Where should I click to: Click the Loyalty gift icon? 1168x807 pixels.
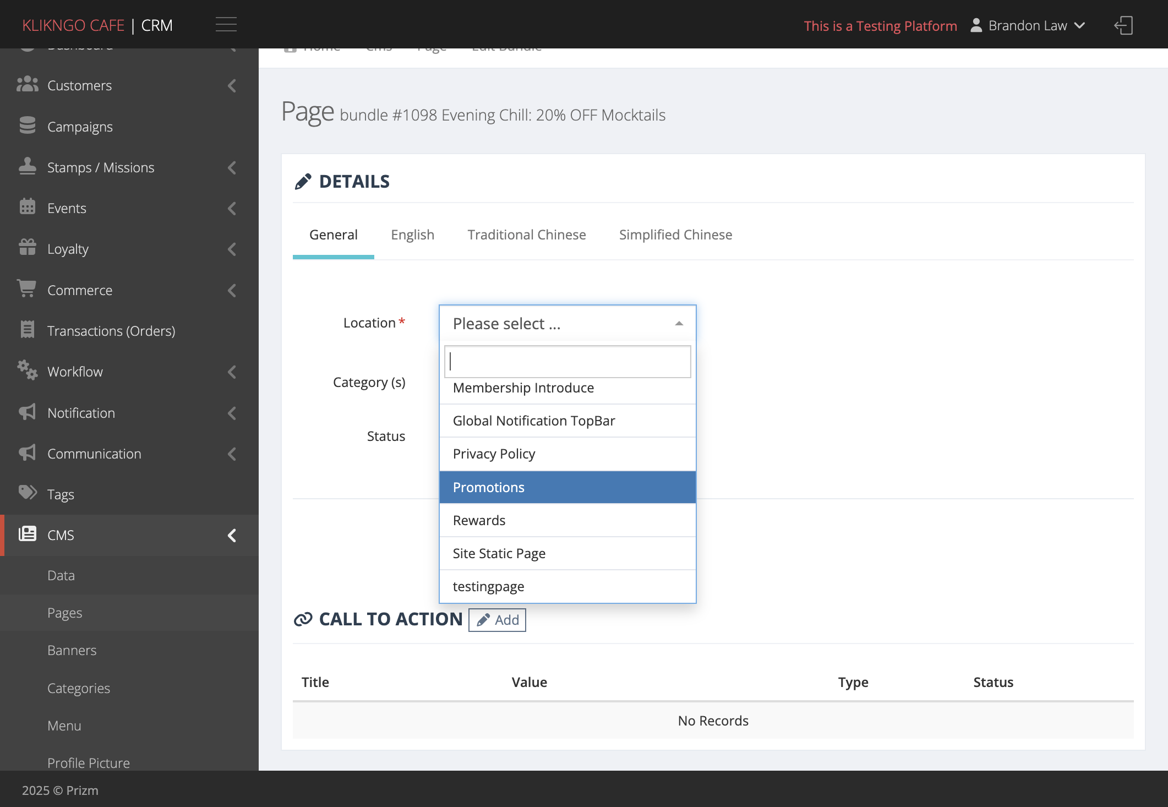(x=27, y=248)
